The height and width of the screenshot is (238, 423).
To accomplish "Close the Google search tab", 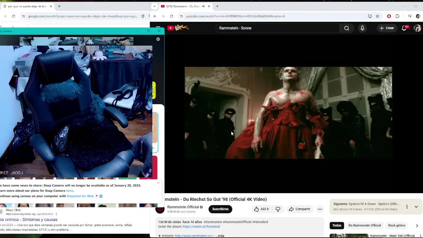I will click(51, 6).
